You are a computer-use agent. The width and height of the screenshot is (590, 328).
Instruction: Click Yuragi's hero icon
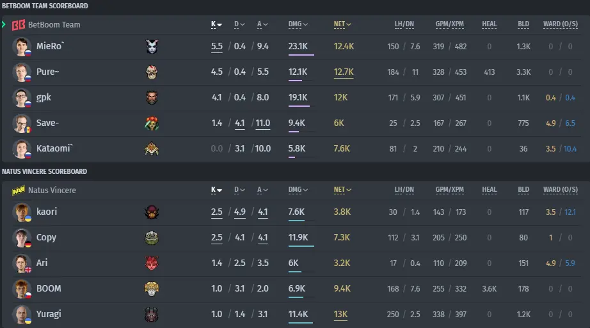click(152, 315)
